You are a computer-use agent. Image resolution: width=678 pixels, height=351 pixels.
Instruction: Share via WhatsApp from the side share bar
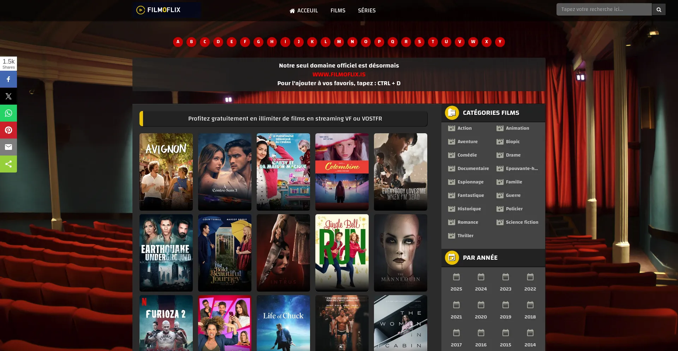click(x=8, y=113)
